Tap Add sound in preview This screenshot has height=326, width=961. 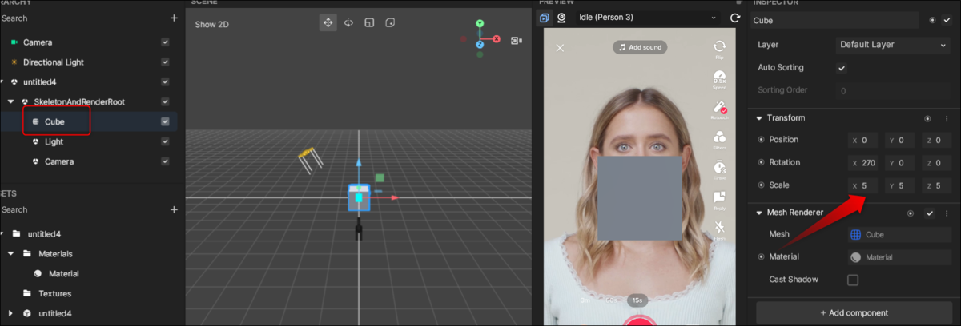pos(639,47)
